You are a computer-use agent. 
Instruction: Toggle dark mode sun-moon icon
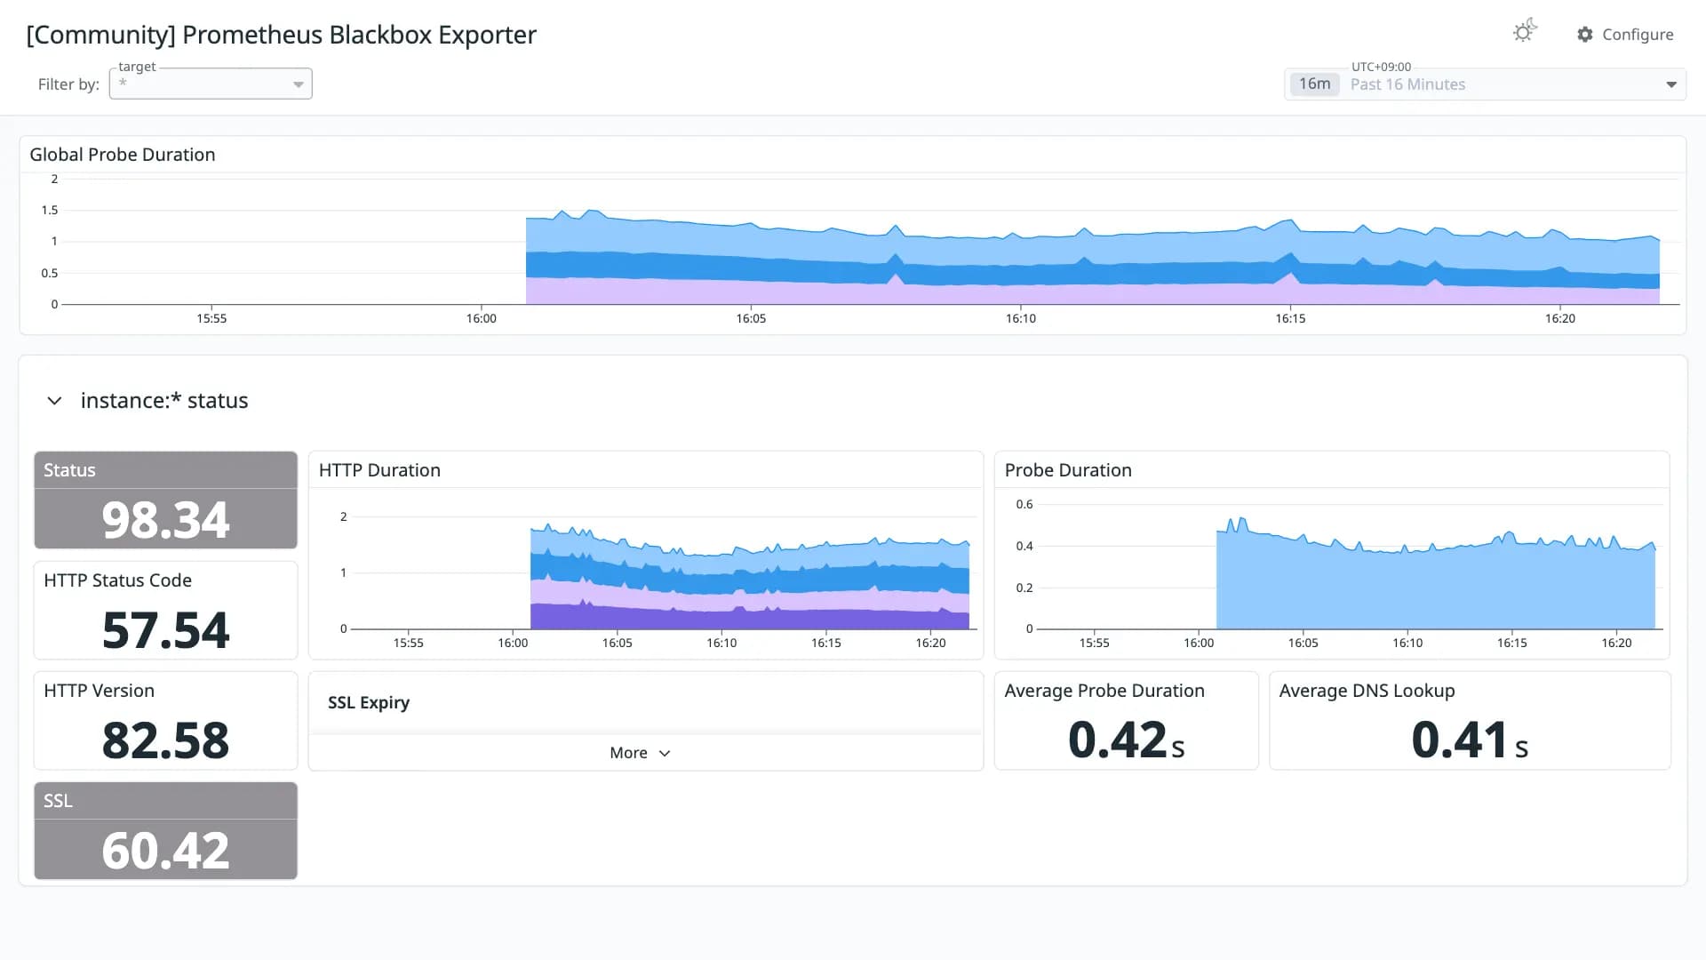pos(1525,31)
